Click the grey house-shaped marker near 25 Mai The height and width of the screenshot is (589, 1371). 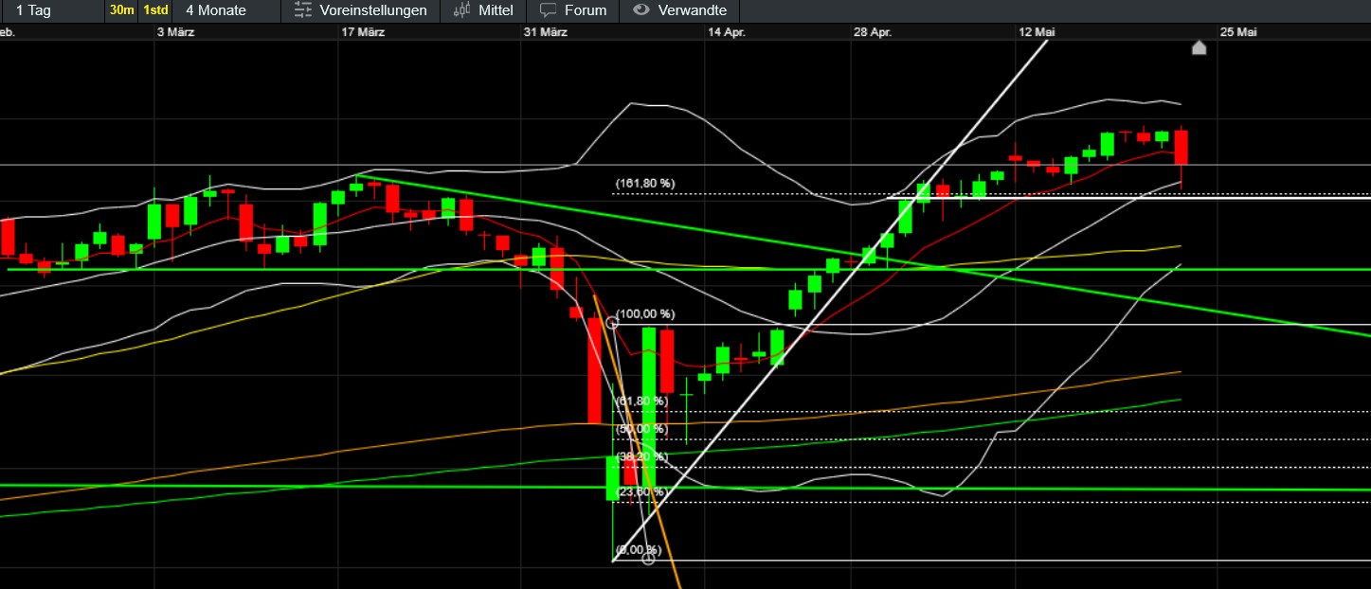1199,47
